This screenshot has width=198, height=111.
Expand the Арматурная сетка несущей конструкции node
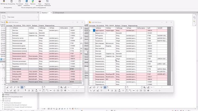click(3, 105)
